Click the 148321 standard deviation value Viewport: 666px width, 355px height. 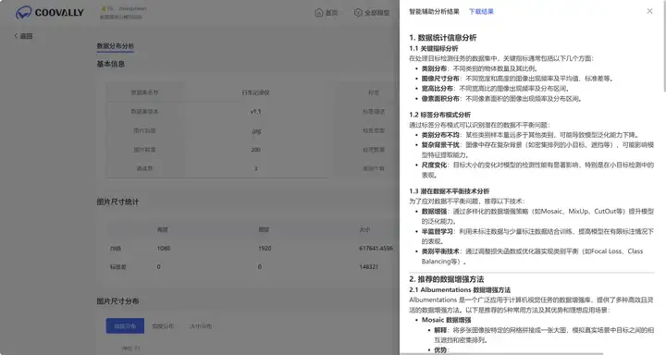pos(369,266)
